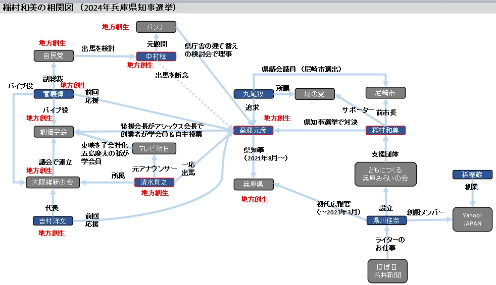The height and width of the screenshot is (285, 496).
Task: Click the 孫泰蔵 person node
Action: (x=472, y=175)
